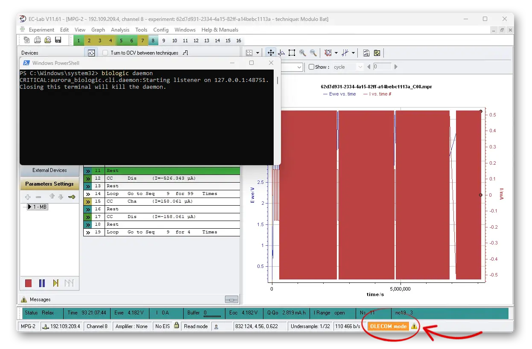532x349 pixels.
Task: Click the user icon after Read mode
Action: [216, 326]
